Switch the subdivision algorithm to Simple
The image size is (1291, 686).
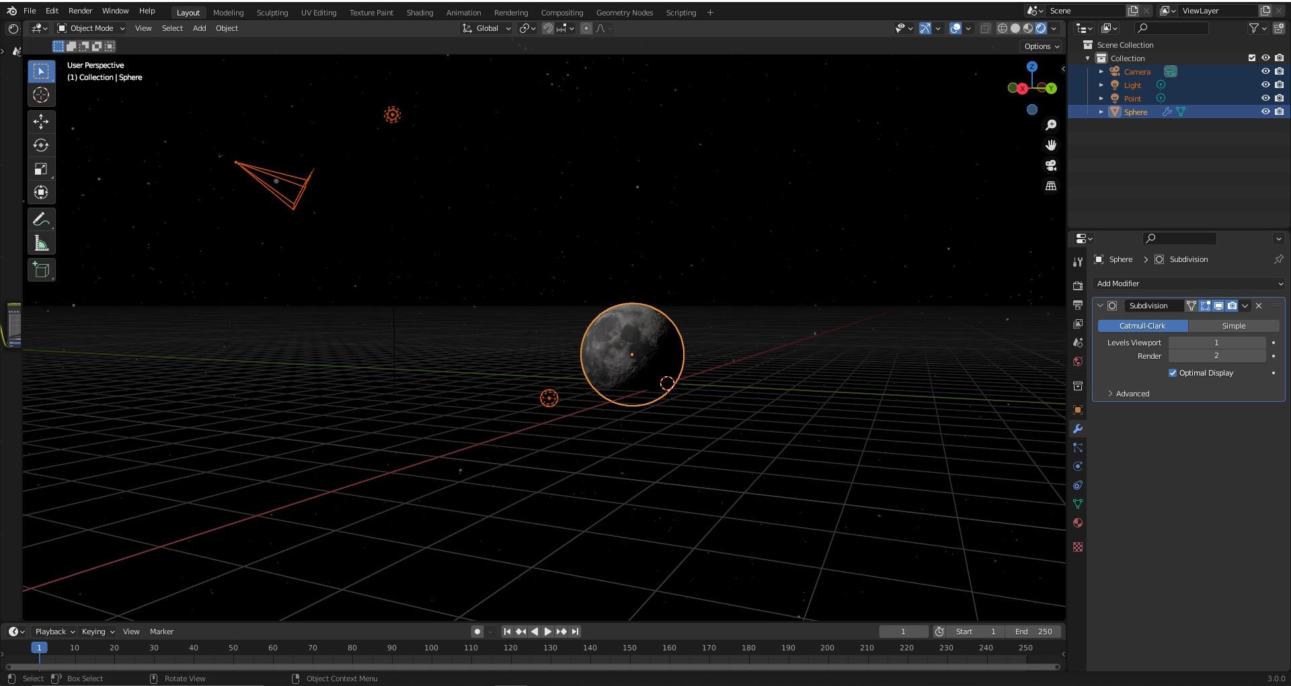pyautogui.click(x=1234, y=325)
